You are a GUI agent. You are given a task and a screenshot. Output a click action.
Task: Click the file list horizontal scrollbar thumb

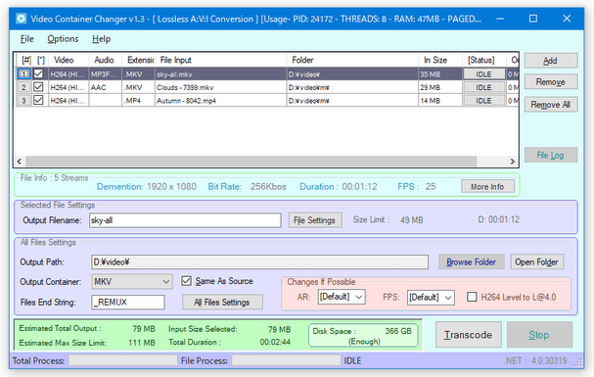tap(251, 161)
